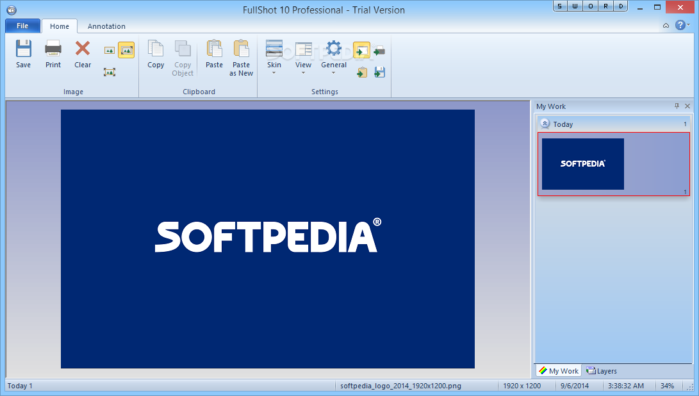The width and height of the screenshot is (699, 396).
Task: Maximize the FullShot window
Action: pyautogui.click(x=657, y=7)
